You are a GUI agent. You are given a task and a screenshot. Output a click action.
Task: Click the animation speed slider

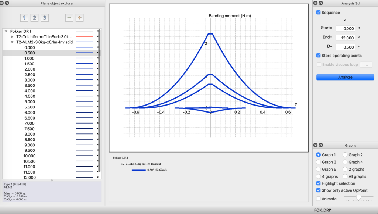pos(358,198)
